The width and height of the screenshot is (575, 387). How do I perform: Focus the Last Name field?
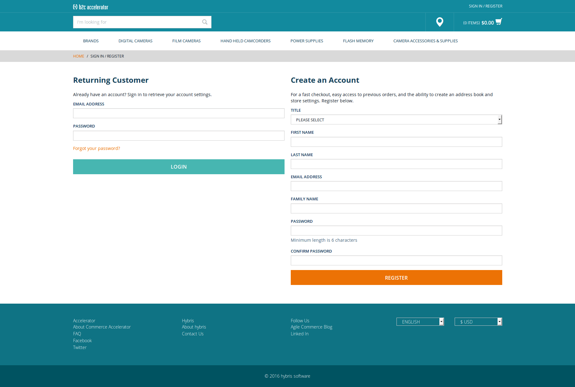coord(396,164)
